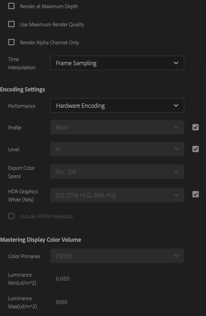
Task: Uncheck the Level auto-match checkbox
Action: coord(195,149)
